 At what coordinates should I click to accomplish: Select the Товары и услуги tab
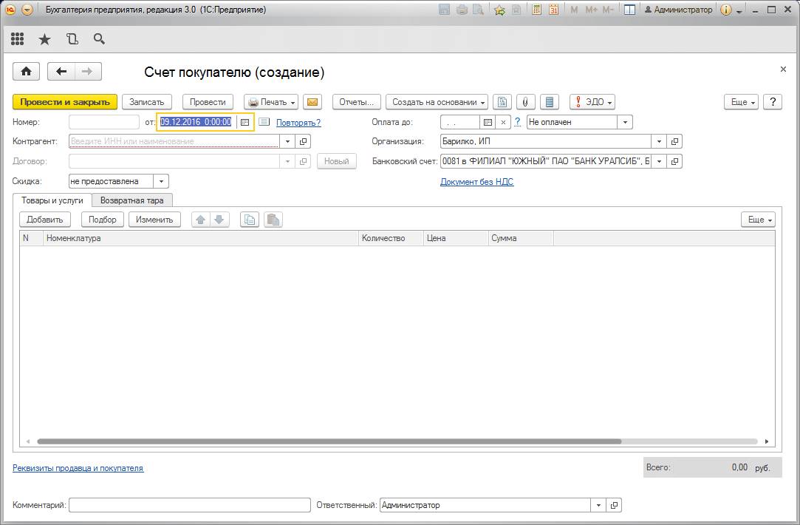tap(52, 200)
